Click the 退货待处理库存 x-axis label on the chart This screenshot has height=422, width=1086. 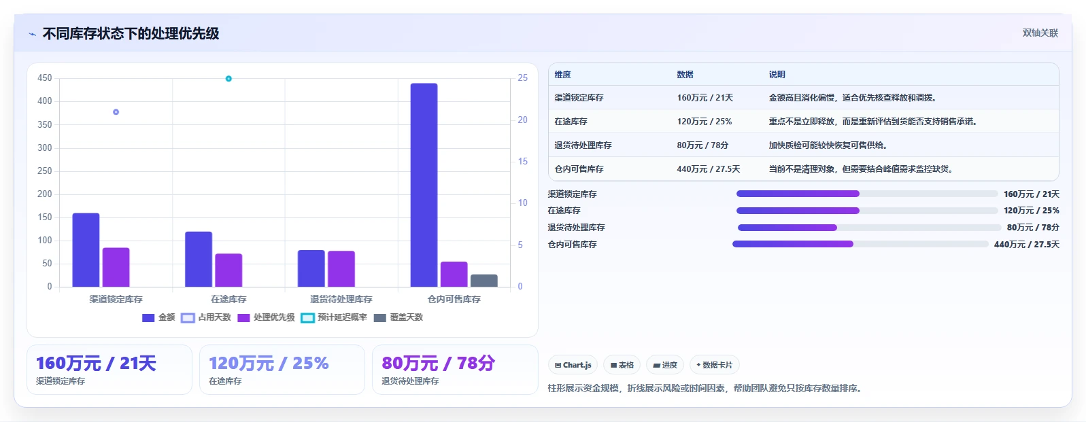point(341,299)
